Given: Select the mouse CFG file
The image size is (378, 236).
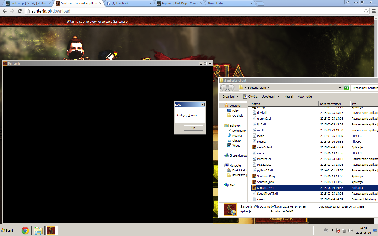Looking at the screenshot, I should tap(261, 153).
